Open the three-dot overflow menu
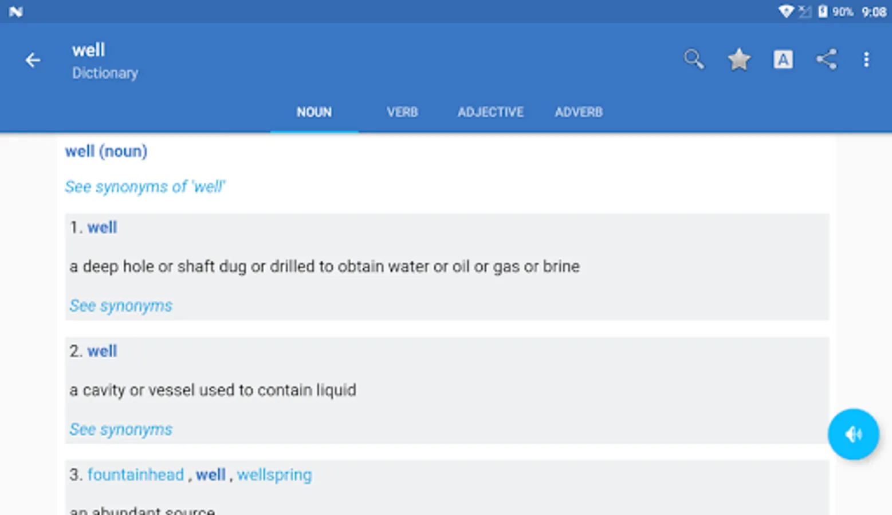 point(866,60)
